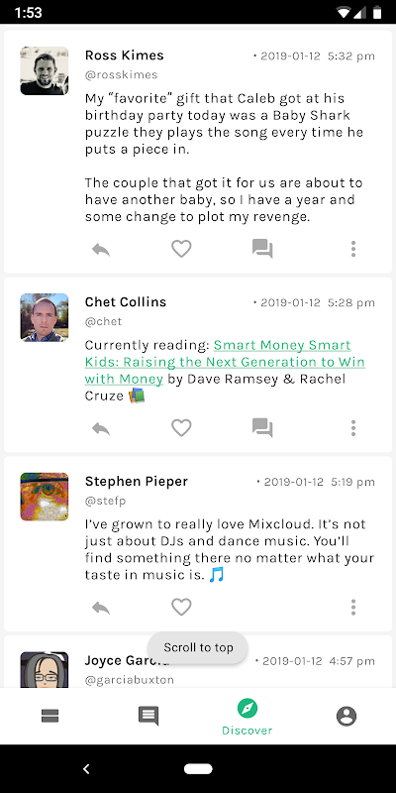Tap the Scroll to top button
Viewport: 396px width, 793px height.
coord(198,648)
